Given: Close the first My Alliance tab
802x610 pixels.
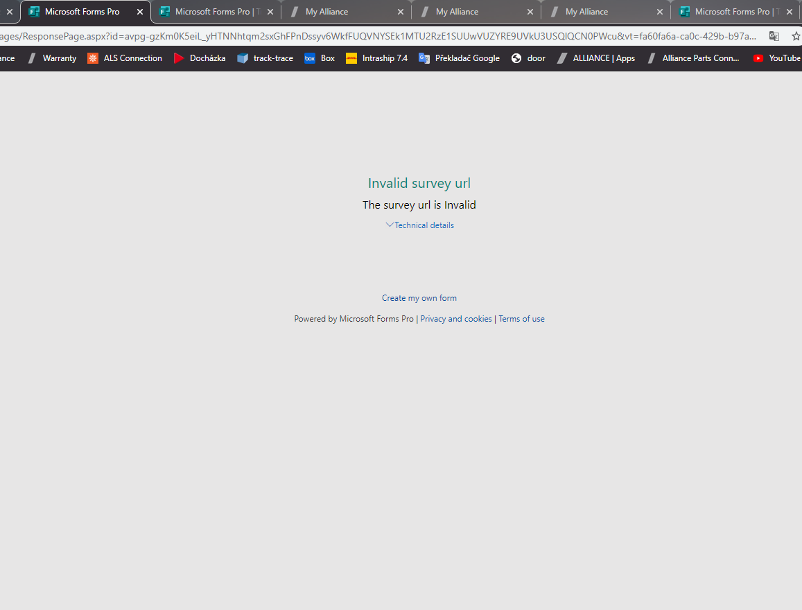Looking at the screenshot, I should (x=401, y=12).
